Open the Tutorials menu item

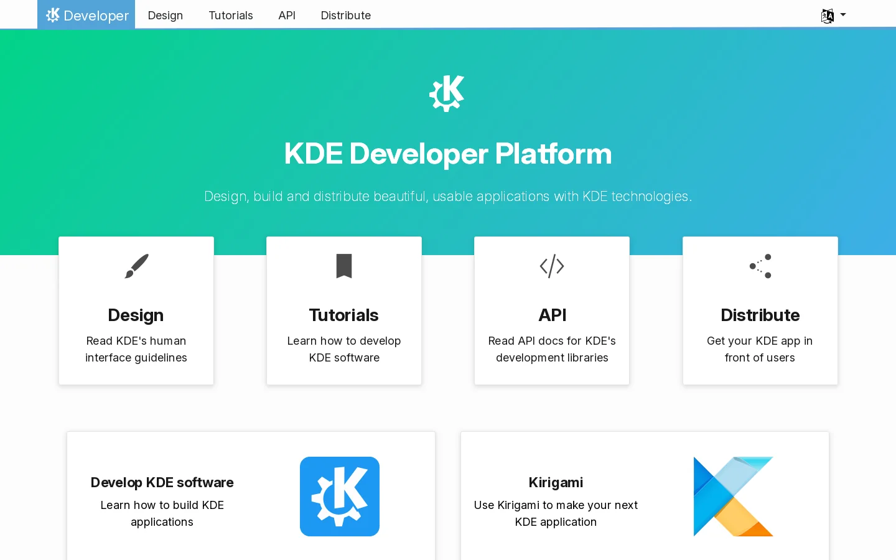pyautogui.click(x=231, y=15)
